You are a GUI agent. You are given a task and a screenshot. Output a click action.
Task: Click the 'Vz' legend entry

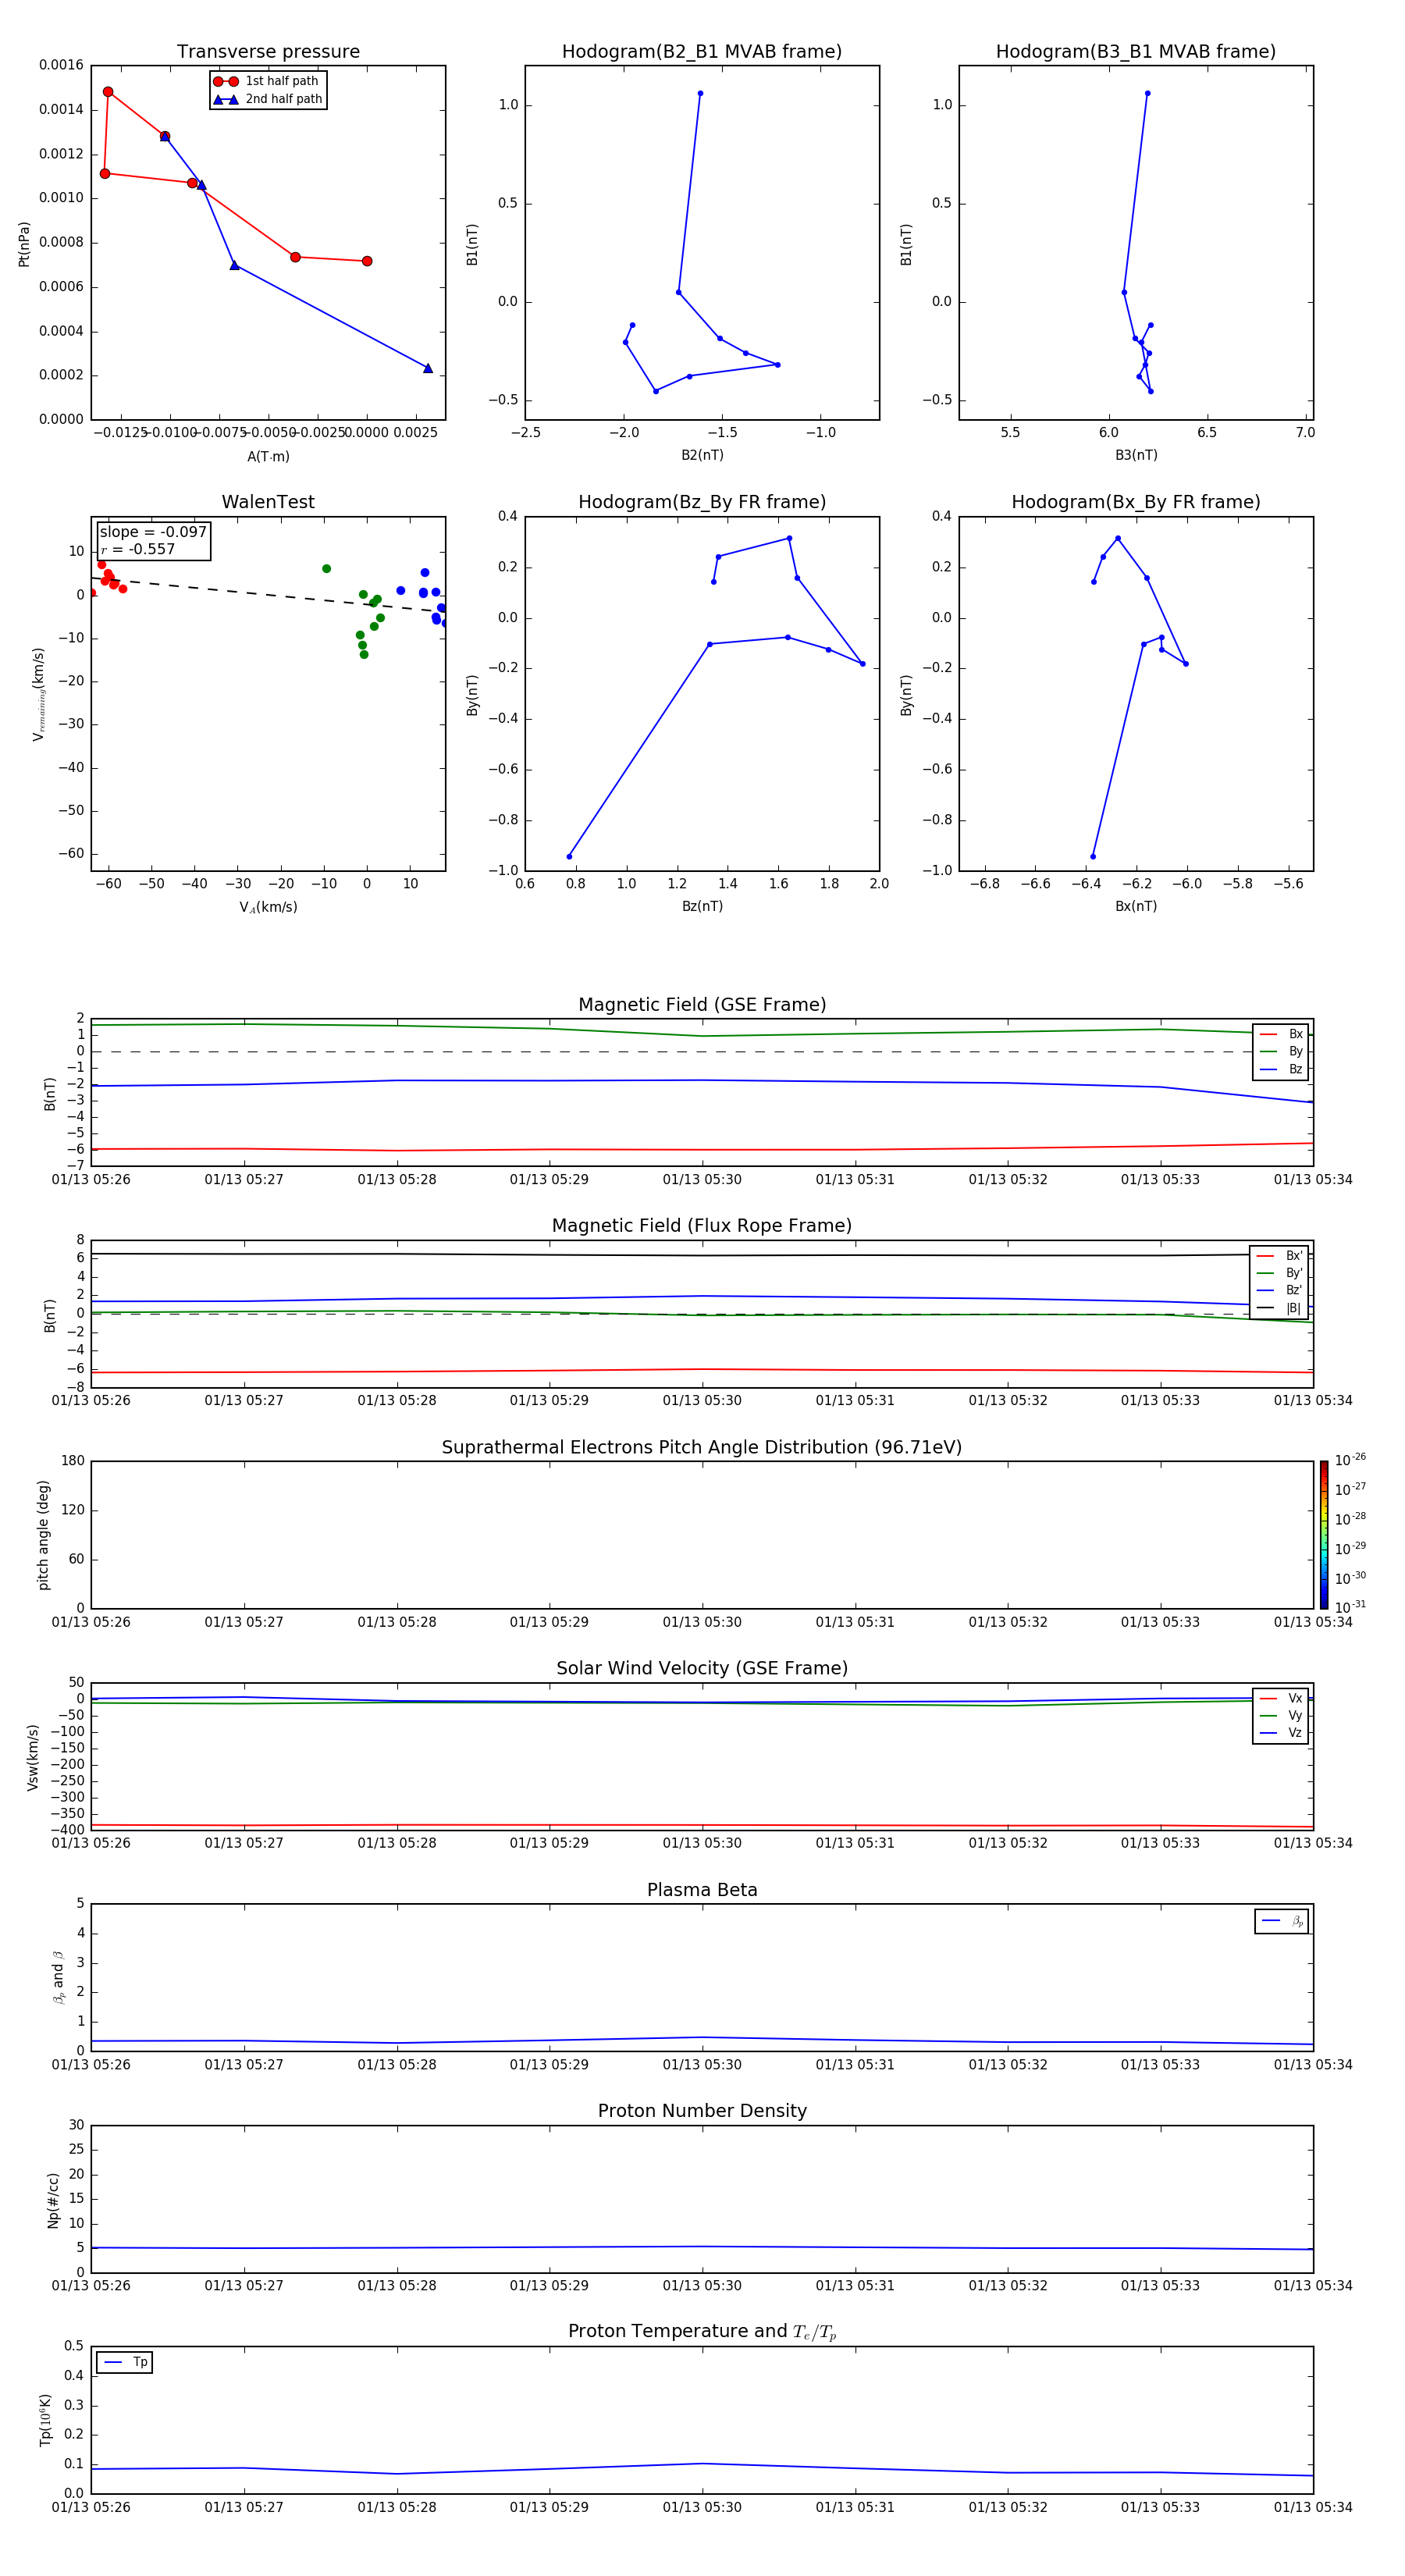[x=1281, y=1732]
